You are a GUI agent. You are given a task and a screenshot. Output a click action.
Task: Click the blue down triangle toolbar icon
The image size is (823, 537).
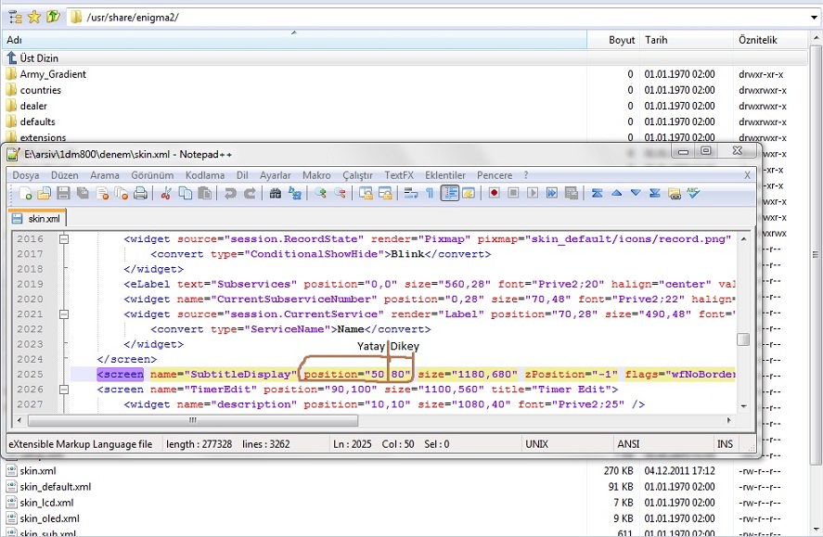(636, 193)
